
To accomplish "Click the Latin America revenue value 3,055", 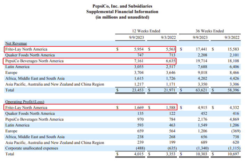I will (139, 67).
